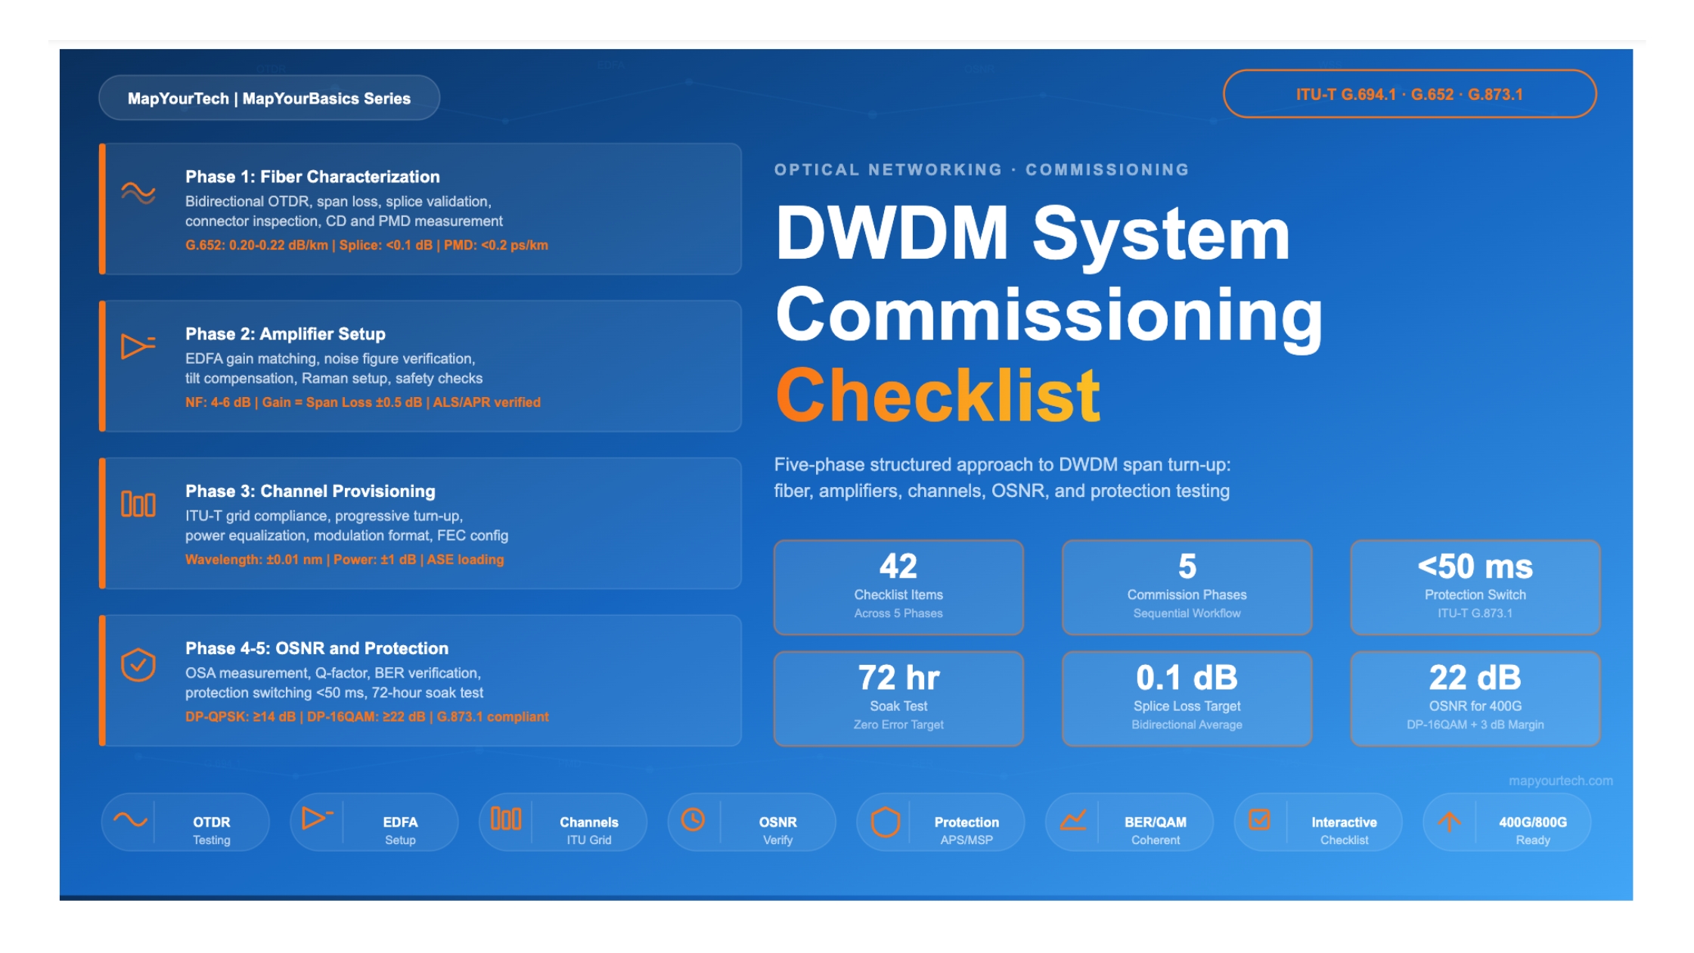1694x953 pixels.
Task: Expand the Phase 1: Fiber Characterization card
Action: coord(420,210)
